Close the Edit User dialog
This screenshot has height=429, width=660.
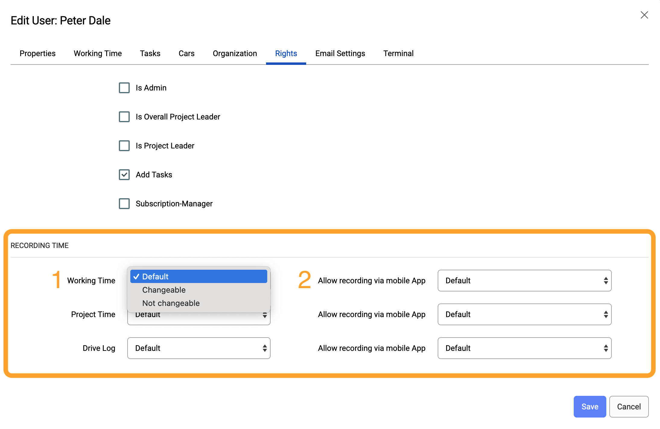pos(644,15)
